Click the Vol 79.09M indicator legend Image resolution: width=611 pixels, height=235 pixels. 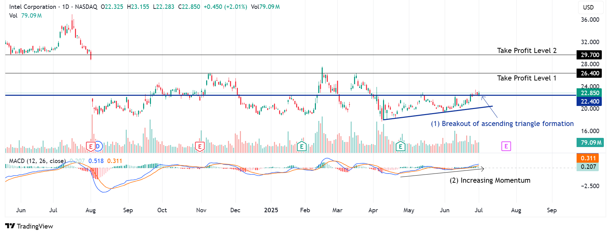click(x=26, y=16)
